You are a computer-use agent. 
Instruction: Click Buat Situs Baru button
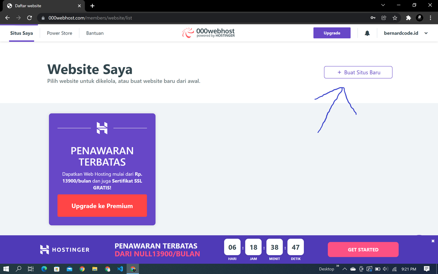coord(358,72)
